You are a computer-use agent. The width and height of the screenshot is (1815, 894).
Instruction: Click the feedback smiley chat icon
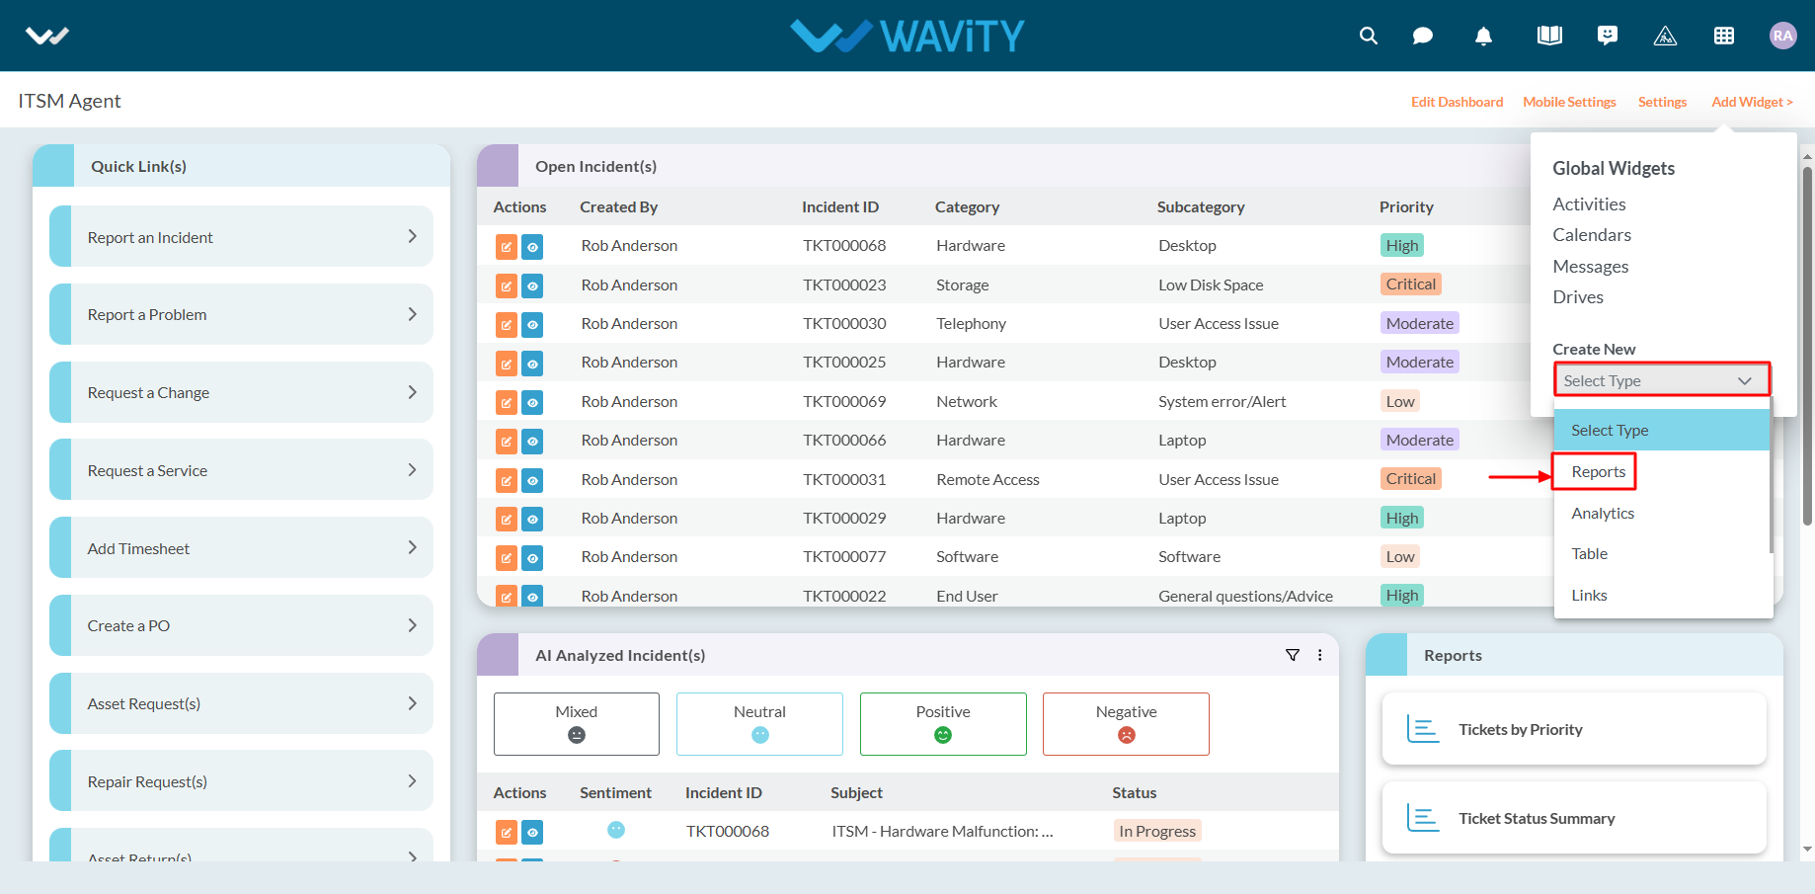click(1608, 36)
